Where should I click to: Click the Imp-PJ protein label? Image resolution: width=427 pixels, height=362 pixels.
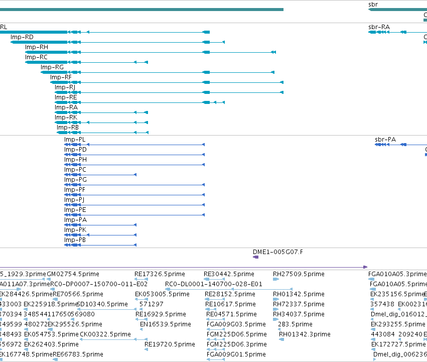(74, 200)
